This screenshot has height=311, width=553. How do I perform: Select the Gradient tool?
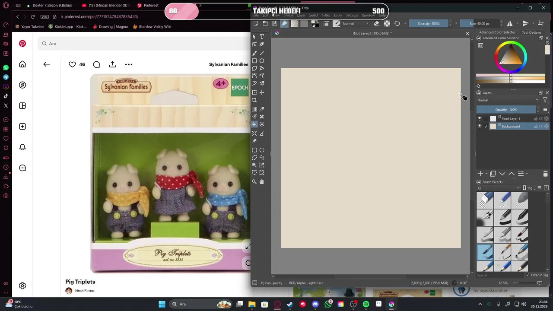point(254,109)
